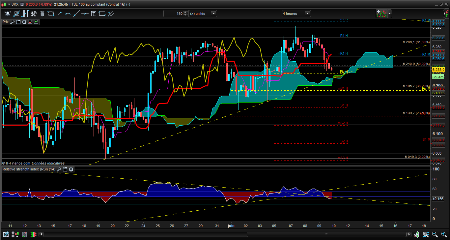Click the green up-arrow icon in Prix panel
The image size is (450, 240).
coord(36,22)
